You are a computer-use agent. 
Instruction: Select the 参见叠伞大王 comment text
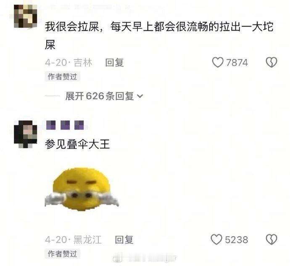(x=77, y=144)
